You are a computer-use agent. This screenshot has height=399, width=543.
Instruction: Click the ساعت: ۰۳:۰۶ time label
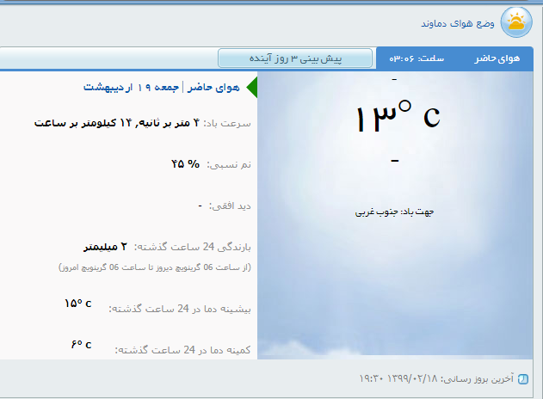pos(417,58)
